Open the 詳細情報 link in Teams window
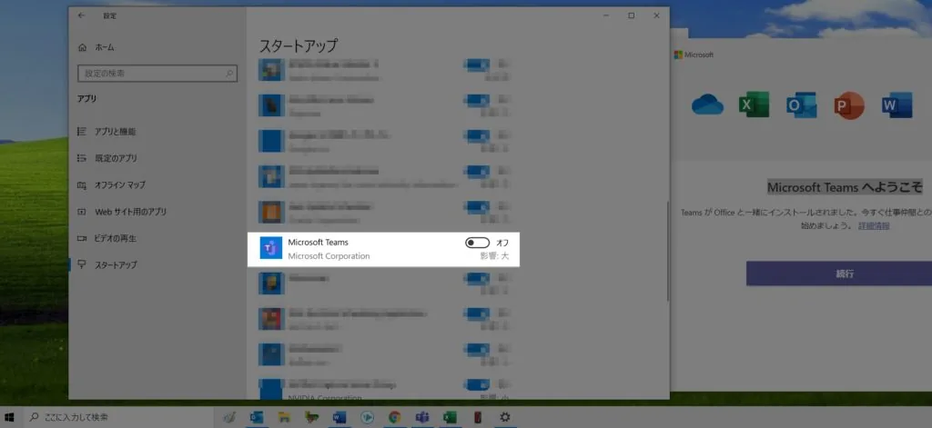 pyautogui.click(x=874, y=226)
